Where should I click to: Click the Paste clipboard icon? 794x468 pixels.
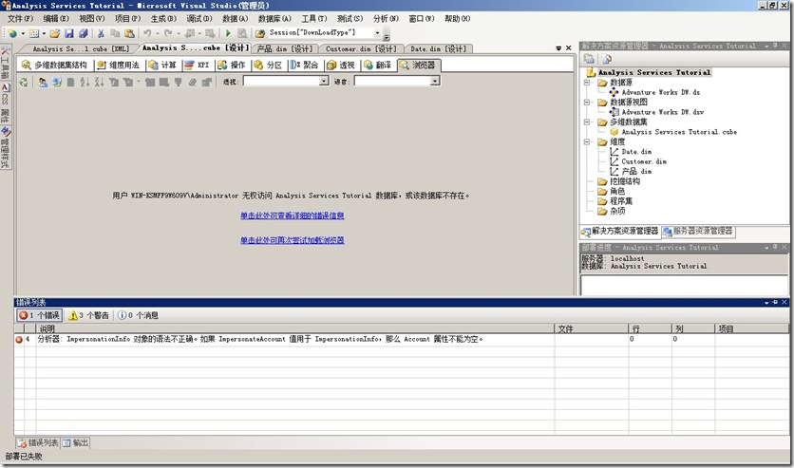[x=129, y=33]
